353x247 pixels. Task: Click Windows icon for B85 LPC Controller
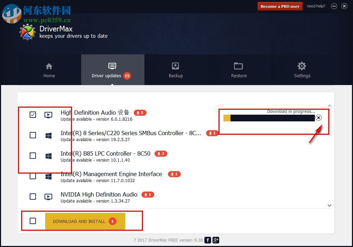point(48,156)
